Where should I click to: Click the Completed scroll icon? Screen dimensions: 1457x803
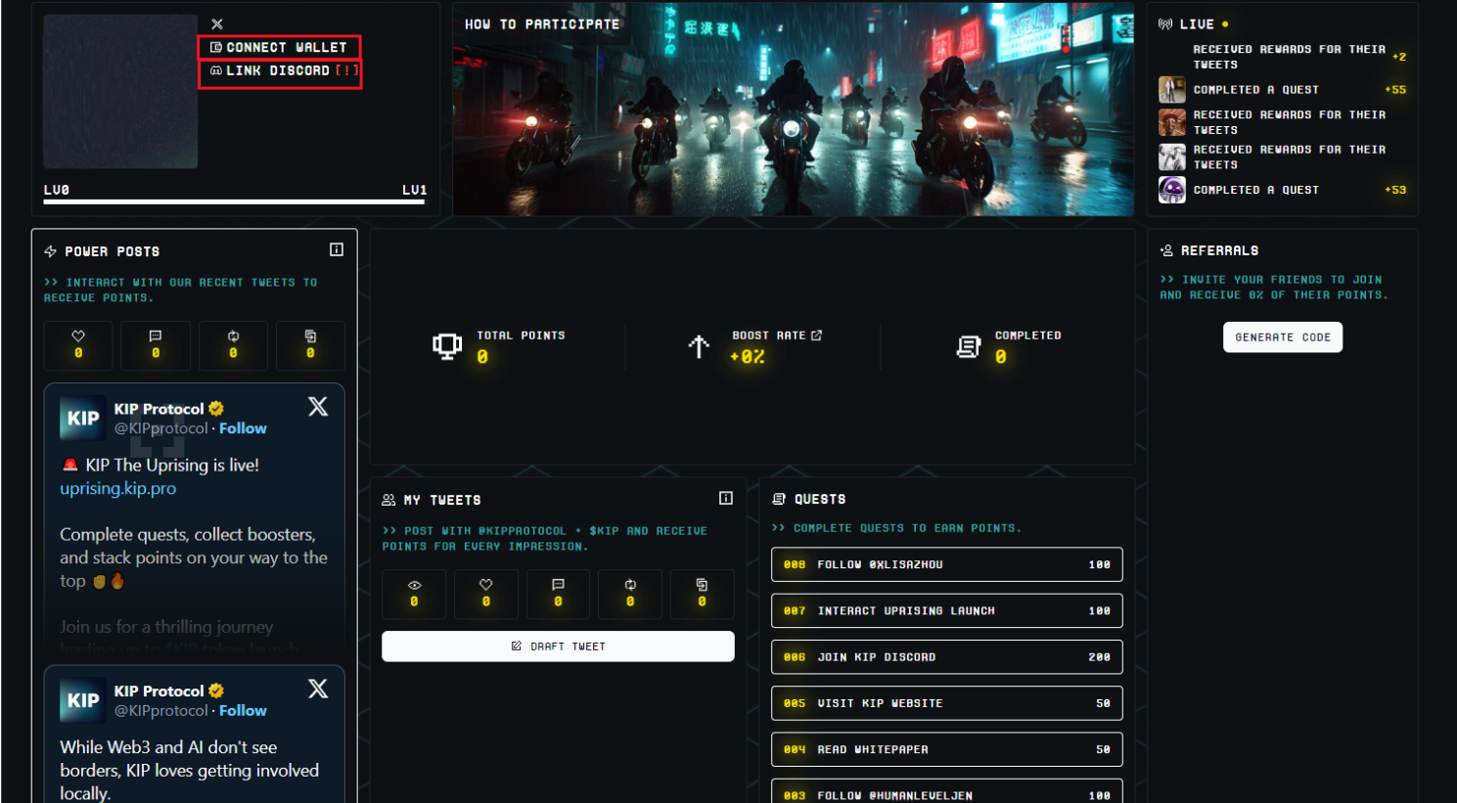[x=969, y=346]
